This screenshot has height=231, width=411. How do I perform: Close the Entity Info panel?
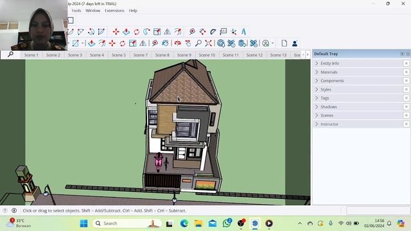click(x=407, y=64)
